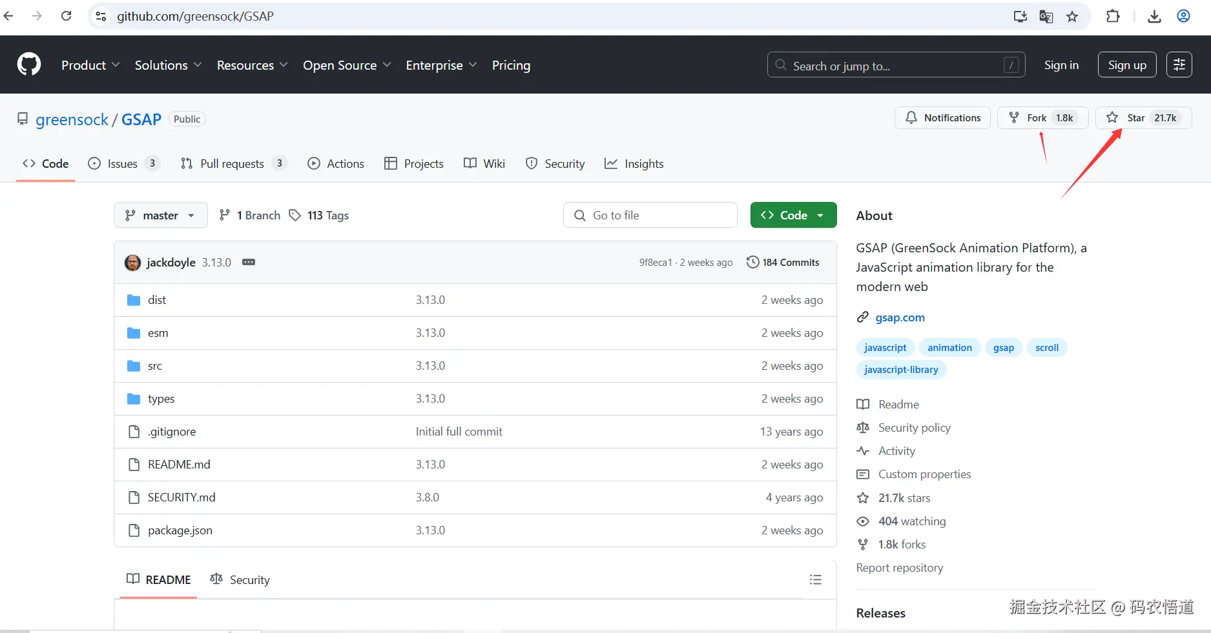Fork the GSAP repository

coord(1043,117)
